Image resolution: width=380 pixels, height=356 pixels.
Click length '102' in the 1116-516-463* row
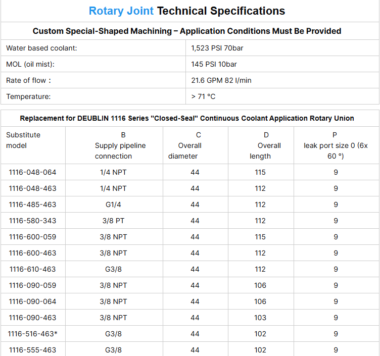pos(260,334)
